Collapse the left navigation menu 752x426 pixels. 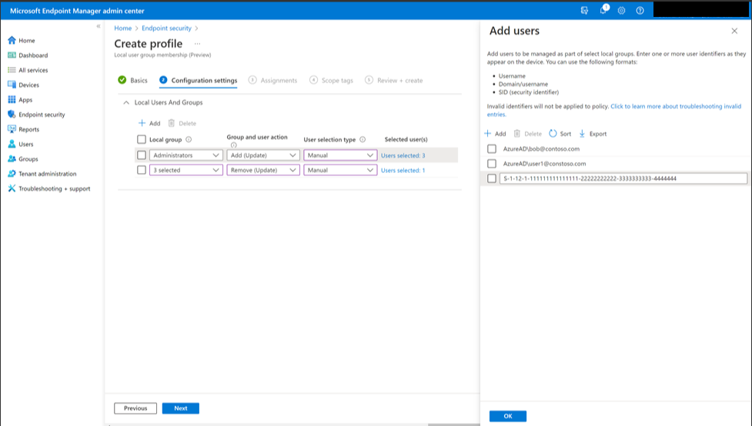pyautogui.click(x=99, y=26)
